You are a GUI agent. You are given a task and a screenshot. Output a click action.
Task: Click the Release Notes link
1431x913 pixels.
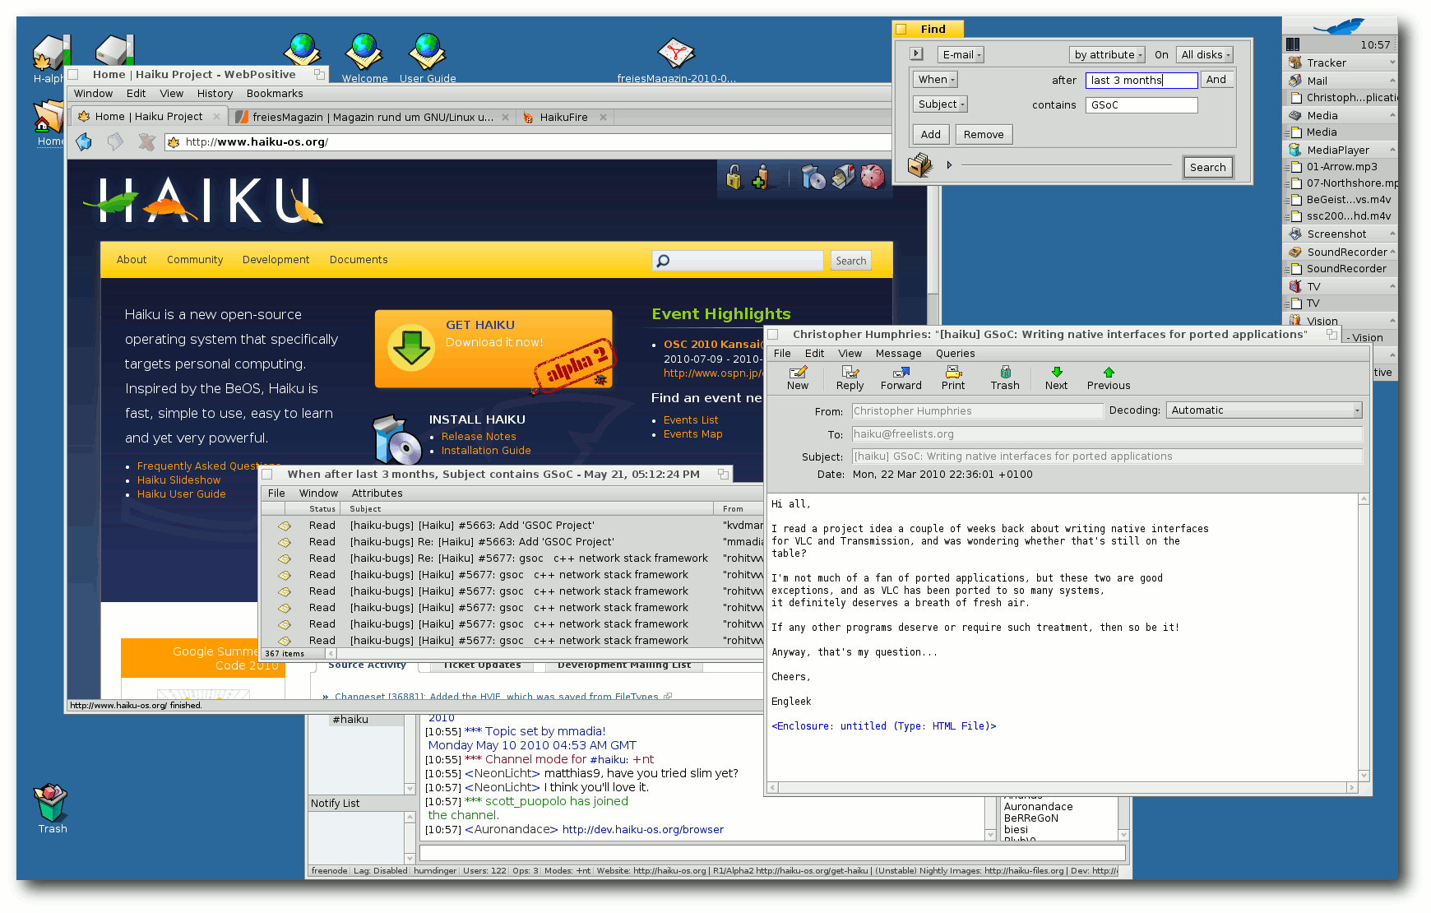(479, 437)
